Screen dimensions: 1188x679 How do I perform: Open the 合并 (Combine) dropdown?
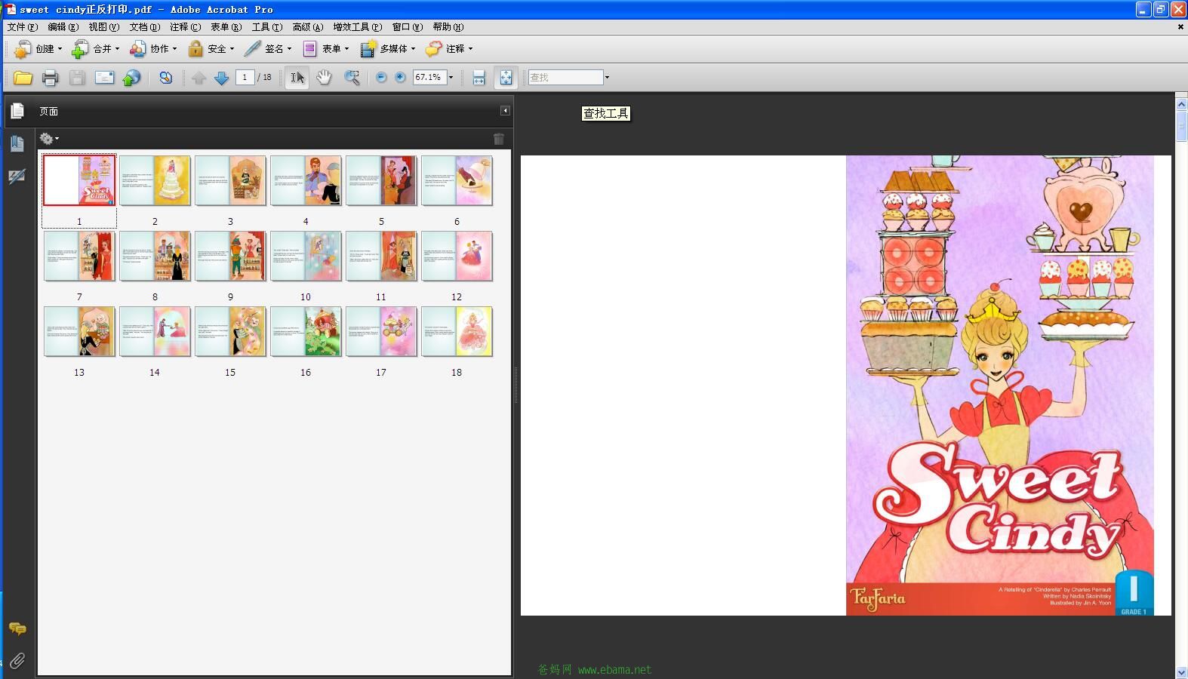coord(95,48)
